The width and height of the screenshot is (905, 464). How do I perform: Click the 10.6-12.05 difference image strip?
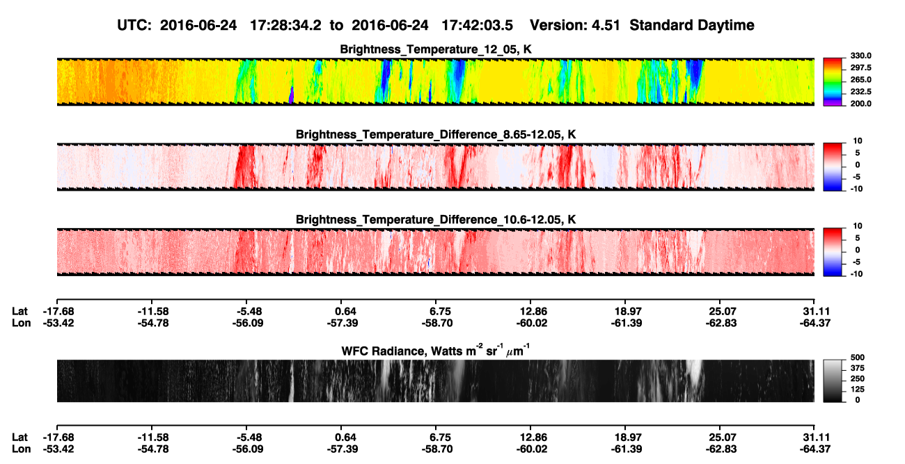pyautogui.click(x=435, y=252)
